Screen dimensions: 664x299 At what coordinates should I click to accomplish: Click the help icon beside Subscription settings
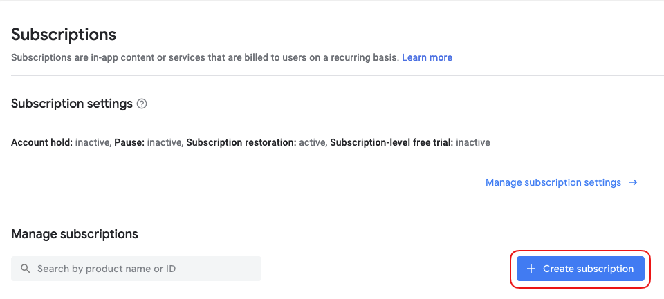coord(142,104)
